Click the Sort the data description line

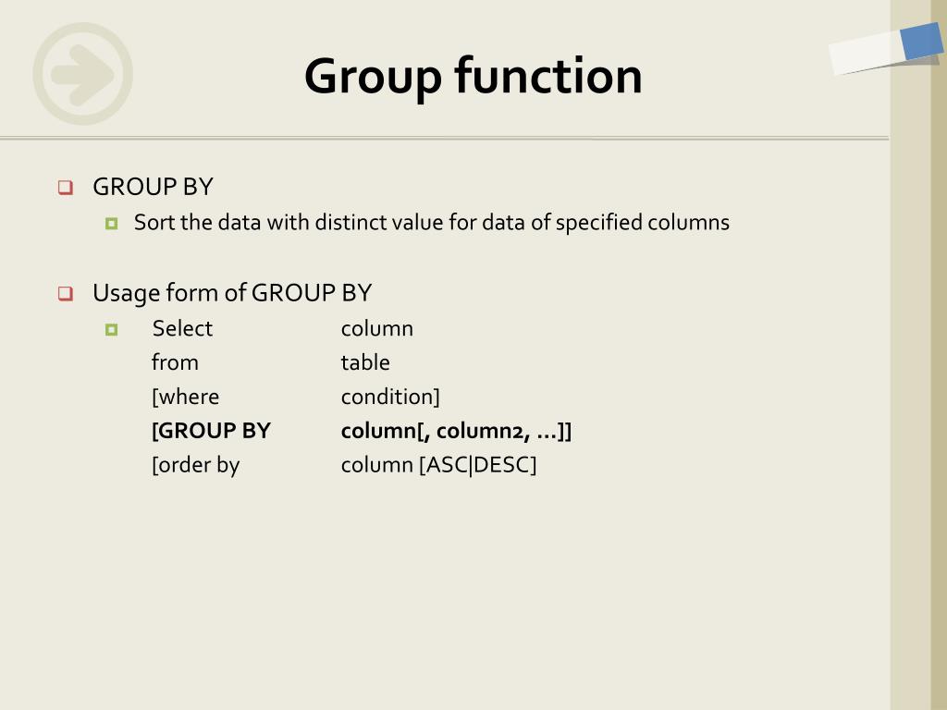coord(432,223)
